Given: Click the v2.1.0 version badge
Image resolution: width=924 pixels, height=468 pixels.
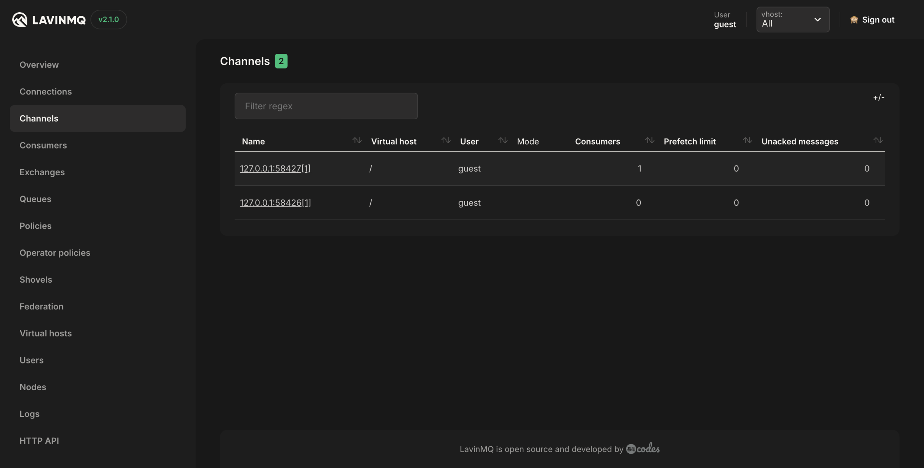Looking at the screenshot, I should [x=109, y=19].
